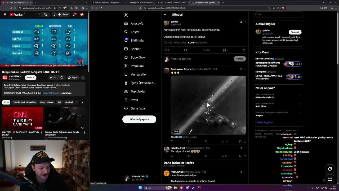Follow çekdar with Takip et button
Image resolution: width=339 pixels, height=191 pixels.
(295, 32)
